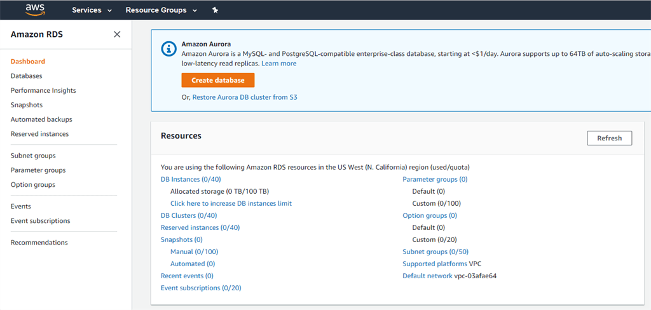Screen dimensions: 651x310
Task: Click the orange Create database button
Action: [x=218, y=80]
